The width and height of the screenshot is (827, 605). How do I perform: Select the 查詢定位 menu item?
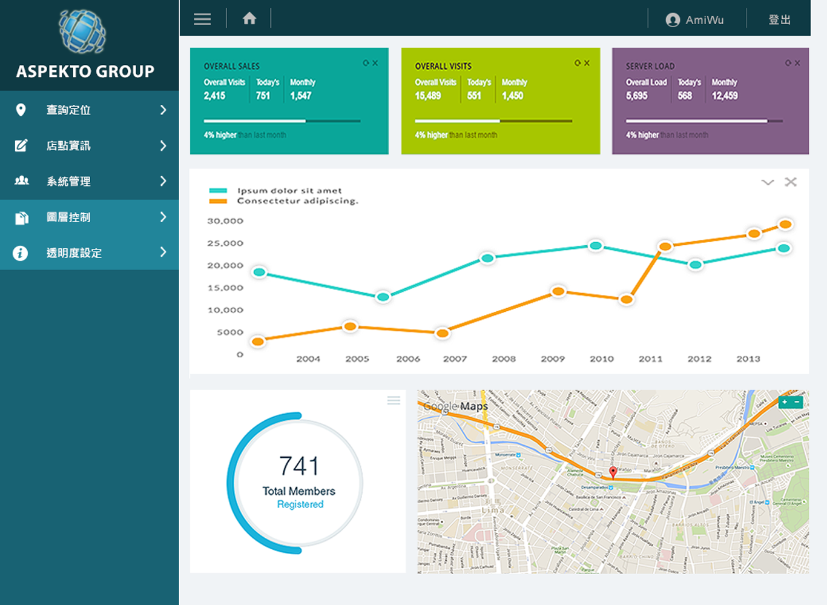(x=90, y=110)
